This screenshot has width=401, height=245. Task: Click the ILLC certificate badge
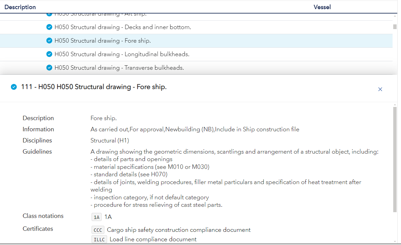click(x=99, y=239)
